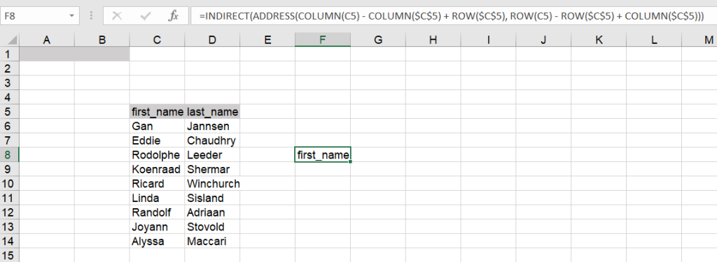Screen dimensions: 717x262
Task: Select row 1 header
Action: pos(9,54)
